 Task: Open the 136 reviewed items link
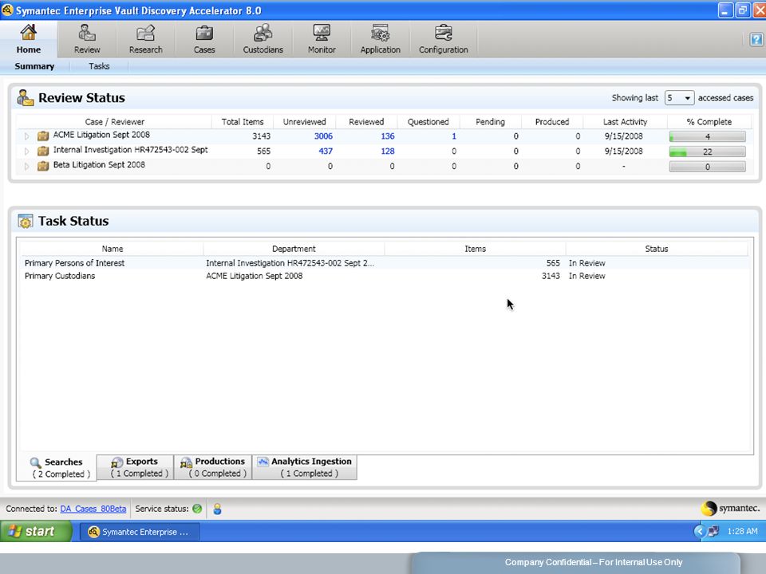point(388,136)
